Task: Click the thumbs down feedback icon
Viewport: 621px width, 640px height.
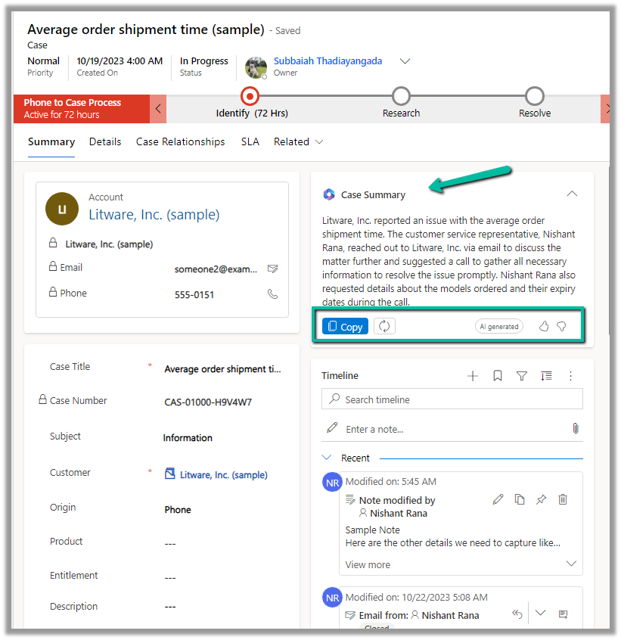Action: (561, 326)
